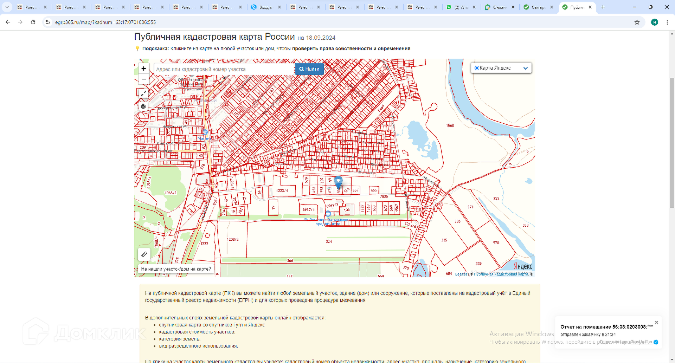This screenshot has height=363, width=675.
Task: Select the Карта Яндекс radio button
Action: pyautogui.click(x=477, y=68)
